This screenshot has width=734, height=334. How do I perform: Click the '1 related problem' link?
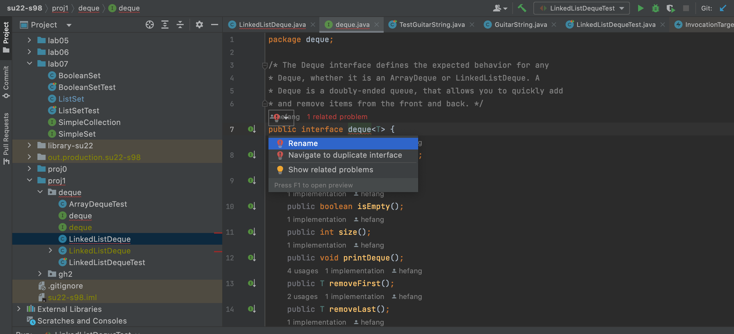(x=337, y=117)
